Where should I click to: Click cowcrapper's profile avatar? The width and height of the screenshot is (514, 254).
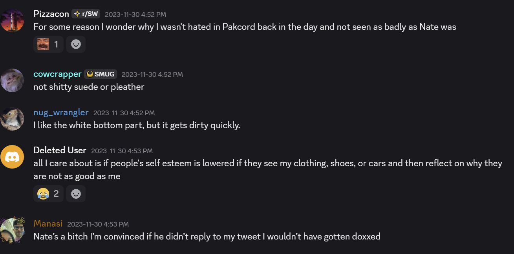click(12, 80)
